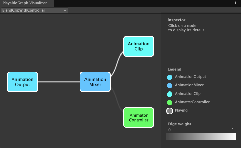Select the Animator Controller node
The image size is (241, 148).
139,117
